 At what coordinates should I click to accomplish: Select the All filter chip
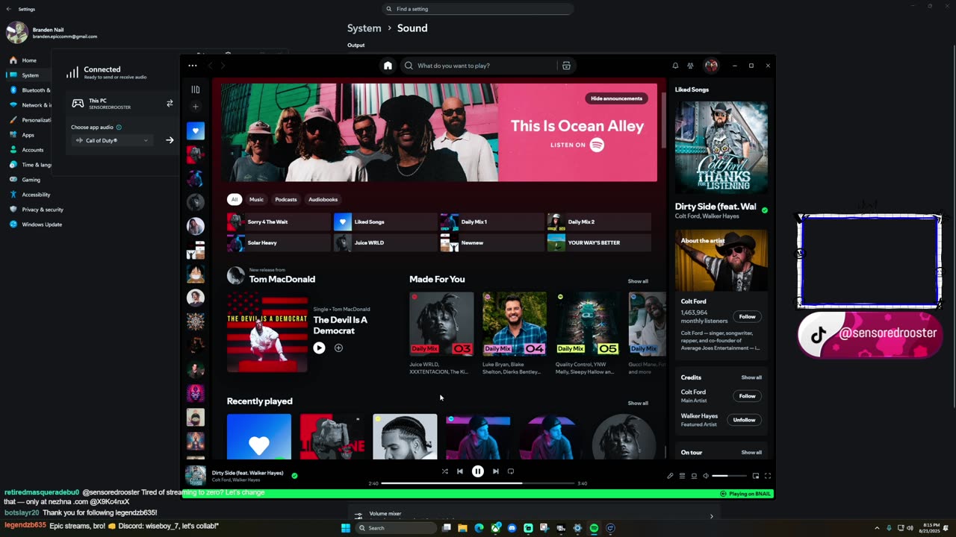click(235, 199)
